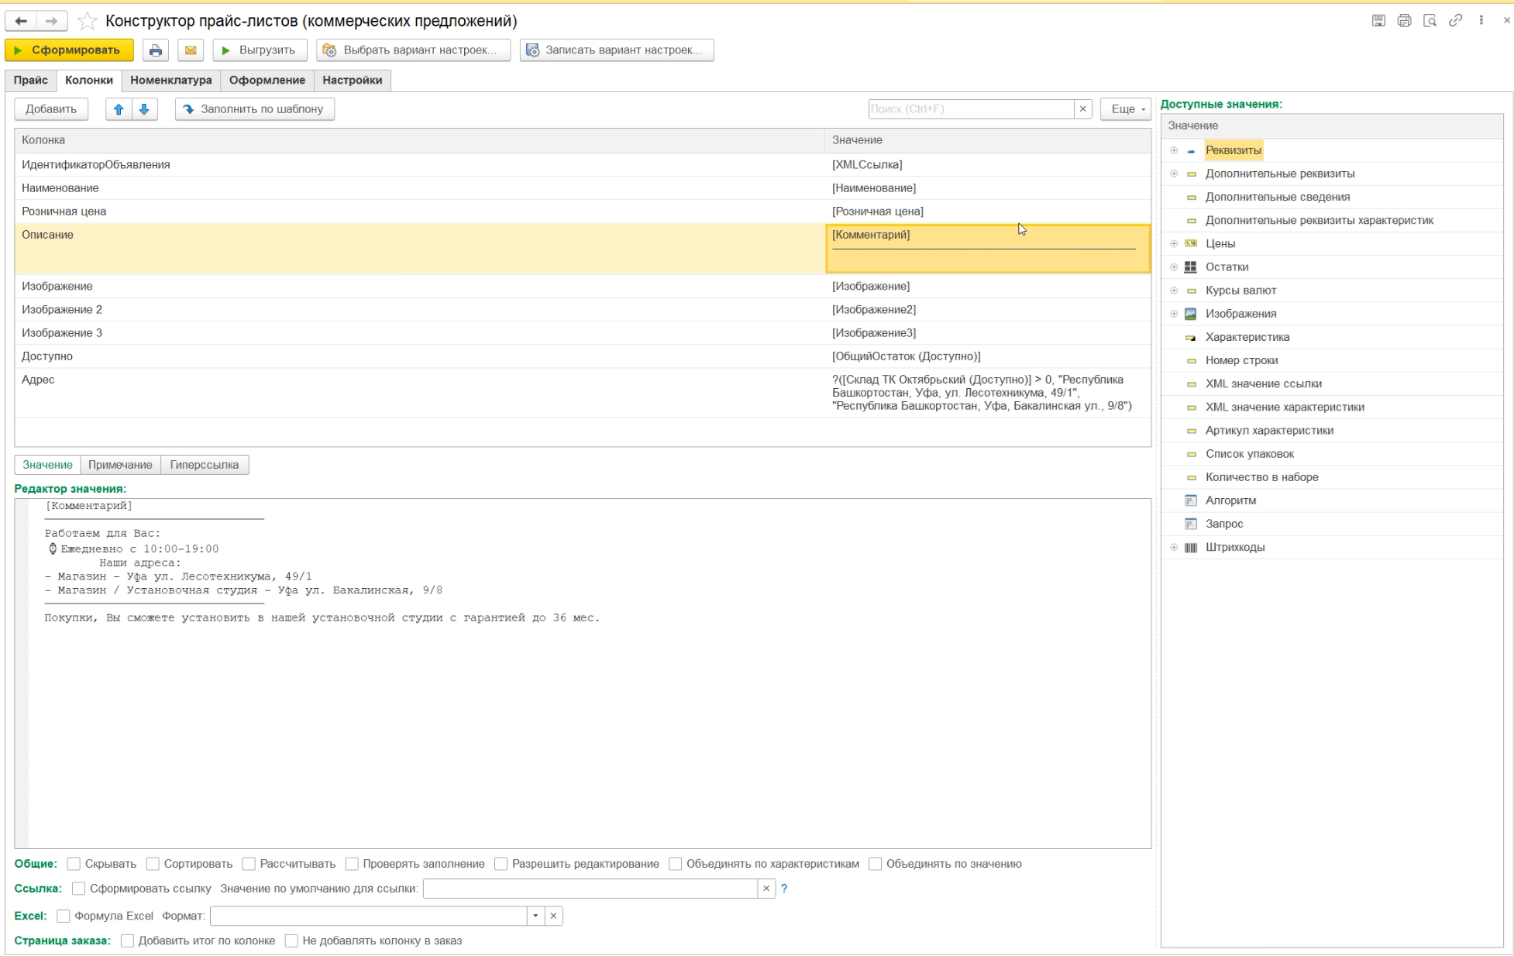
Task: Enable Добавить итог по колонке checkbox
Action: pyautogui.click(x=127, y=941)
